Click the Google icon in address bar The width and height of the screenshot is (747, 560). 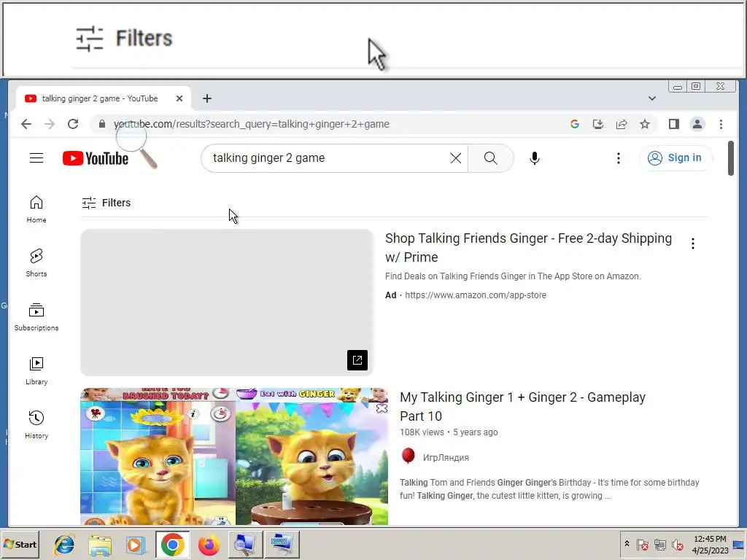(575, 124)
